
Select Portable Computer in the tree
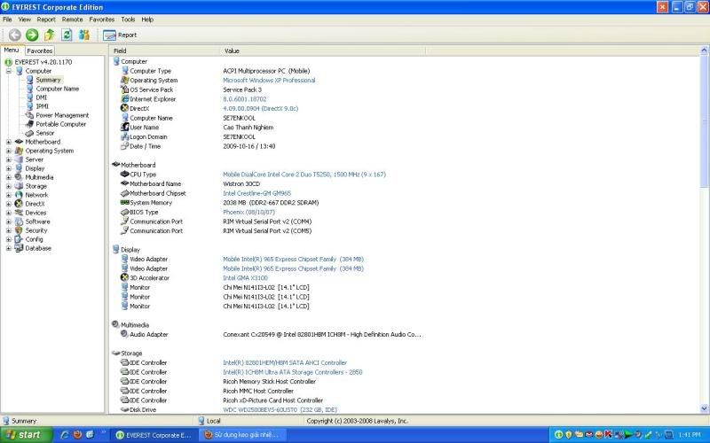[60, 124]
